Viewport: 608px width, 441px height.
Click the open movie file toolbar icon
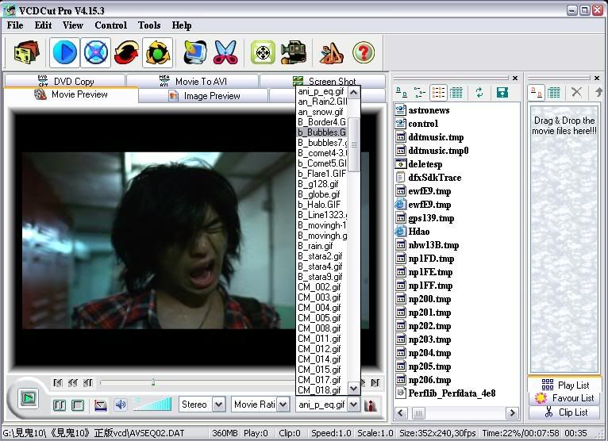(27, 52)
